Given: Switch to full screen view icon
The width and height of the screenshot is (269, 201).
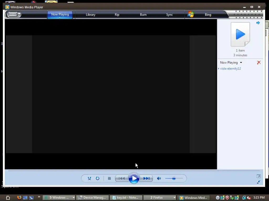Looking at the screenshot, I should click(x=258, y=176).
